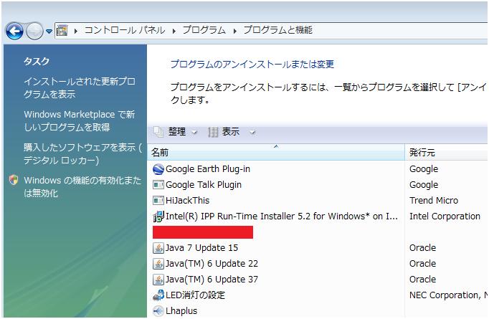Click Oracle publisher of Java 7 Update 15
Viewport: 489px width, 319px height.
pos(422,248)
